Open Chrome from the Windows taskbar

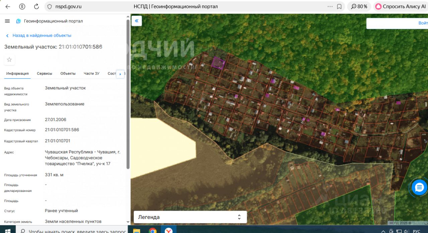(153, 231)
